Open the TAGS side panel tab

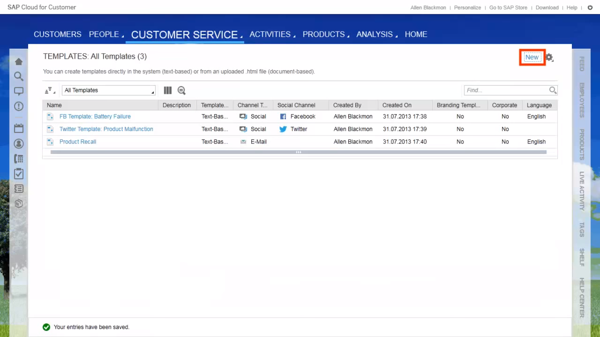point(582,229)
